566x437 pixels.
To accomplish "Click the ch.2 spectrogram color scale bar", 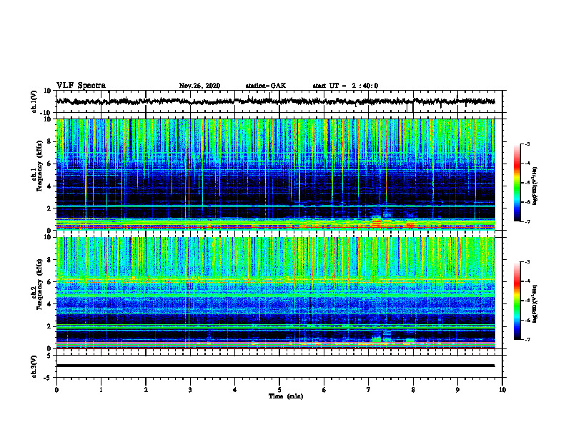I will pos(517,301).
